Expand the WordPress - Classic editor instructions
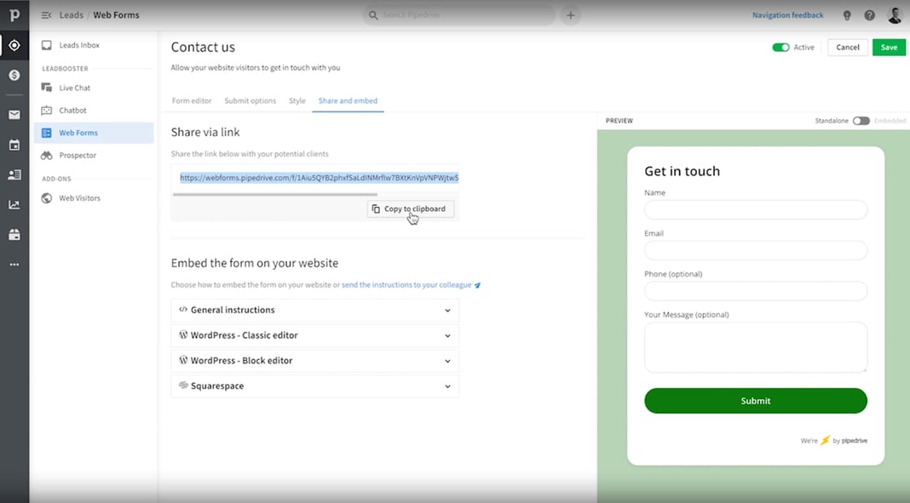910x503 pixels. pos(314,335)
